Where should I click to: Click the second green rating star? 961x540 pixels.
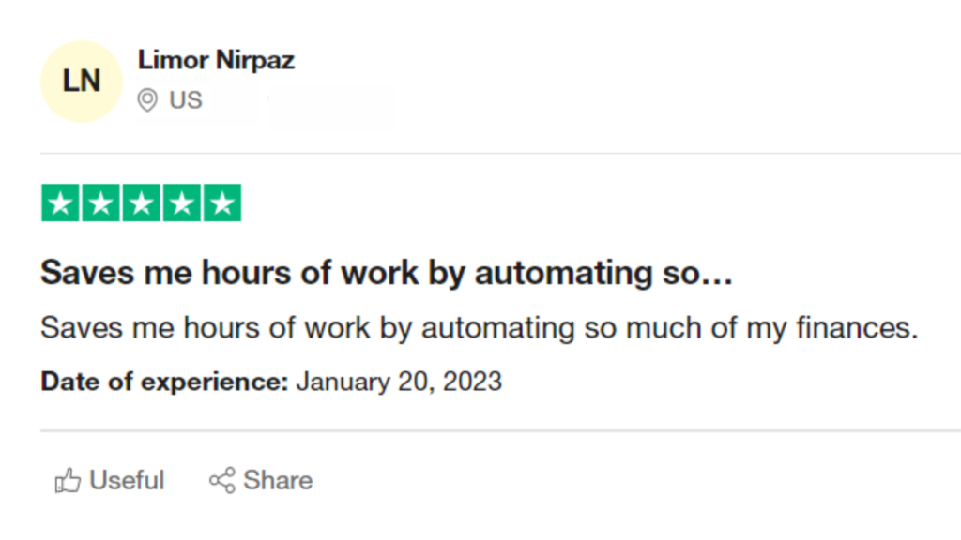tap(100, 202)
